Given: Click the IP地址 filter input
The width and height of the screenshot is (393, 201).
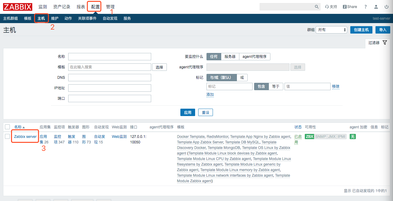Looking at the screenshot, I should coord(110,88).
